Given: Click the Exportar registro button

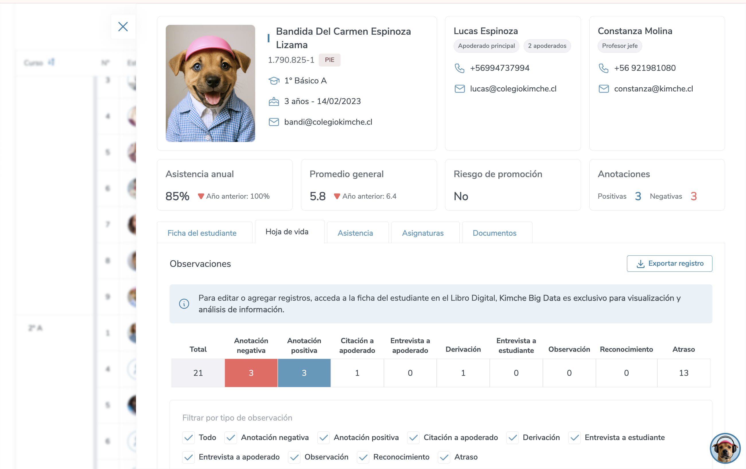Looking at the screenshot, I should [669, 263].
